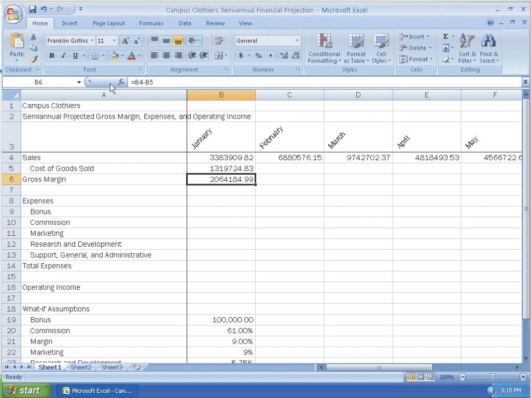Save the workbook from Quick Access Toolbar

click(x=33, y=9)
